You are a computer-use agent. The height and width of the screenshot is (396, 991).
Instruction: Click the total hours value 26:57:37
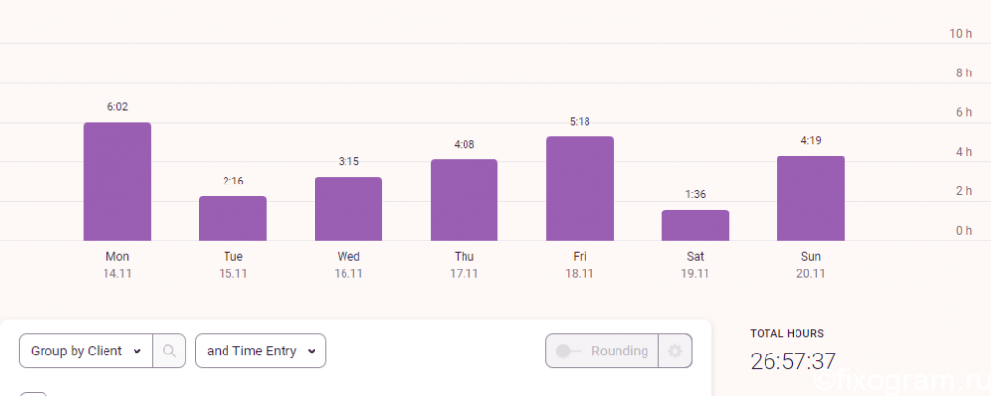[x=794, y=361]
